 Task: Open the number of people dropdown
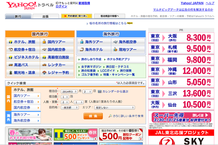pos(65,102)
